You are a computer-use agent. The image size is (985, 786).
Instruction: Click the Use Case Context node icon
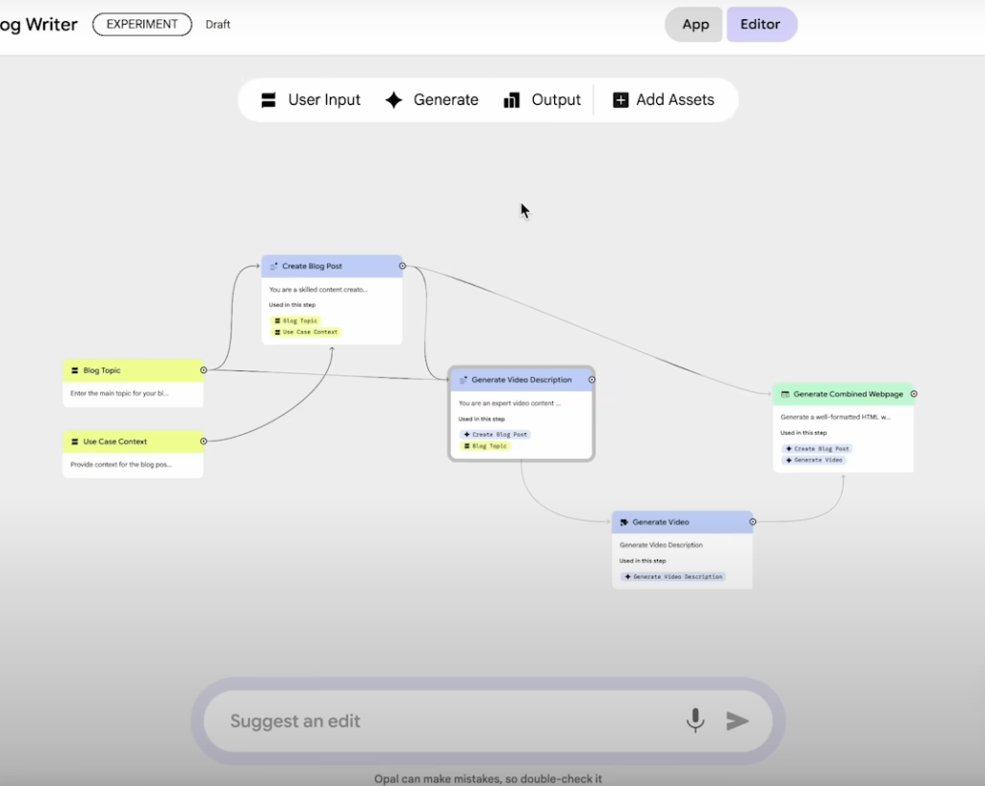[75, 442]
